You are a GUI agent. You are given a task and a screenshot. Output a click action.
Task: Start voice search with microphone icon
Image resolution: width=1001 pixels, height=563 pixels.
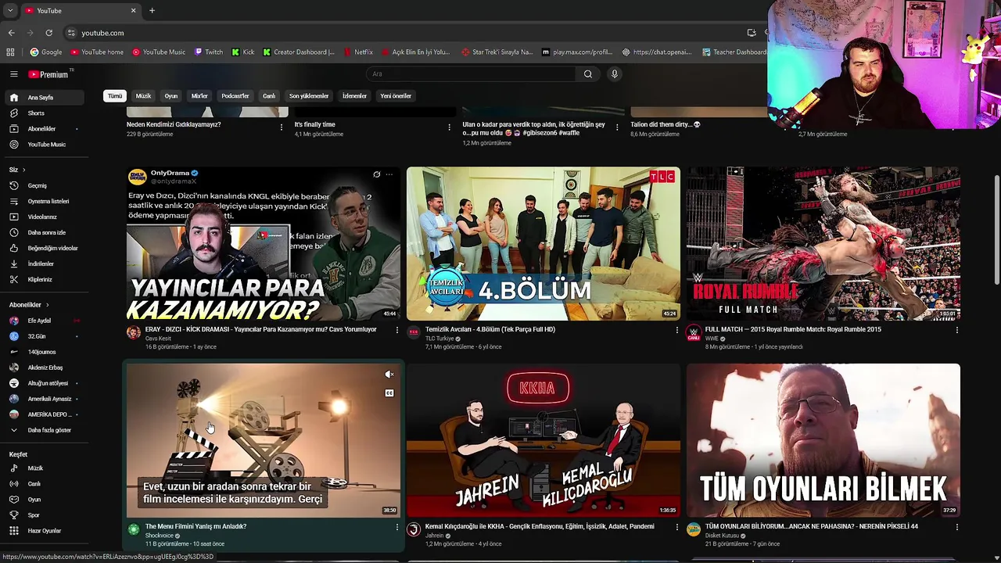pyautogui.click(x=615, y=74)
